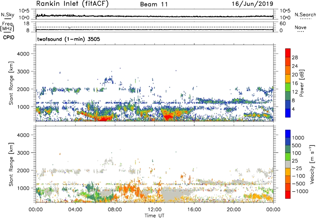Click the 'Velocity [m s-1]' color bar title
Viewport: 316px width, 218px height.
(312, 164)
